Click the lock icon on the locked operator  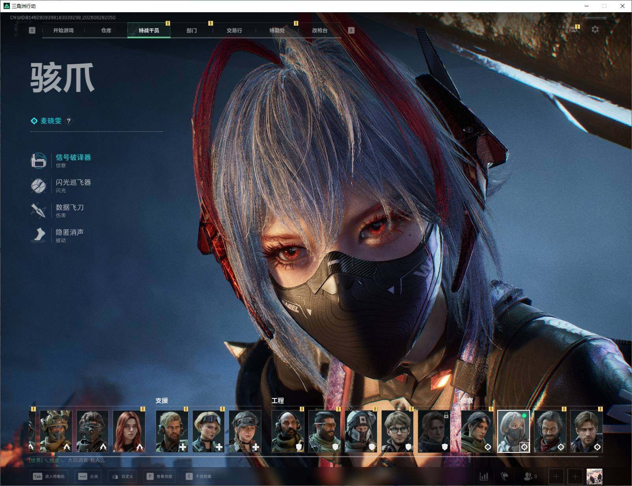(x=446, y=415)
